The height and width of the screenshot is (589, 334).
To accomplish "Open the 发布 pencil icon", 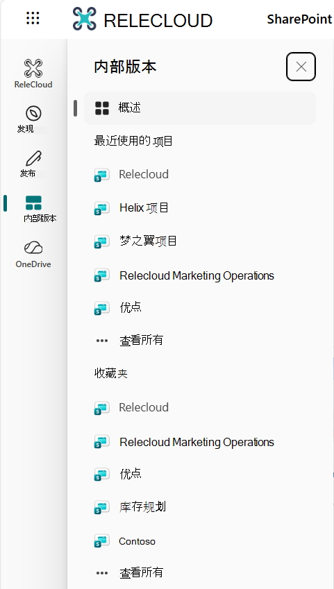I will coord(33,158).
